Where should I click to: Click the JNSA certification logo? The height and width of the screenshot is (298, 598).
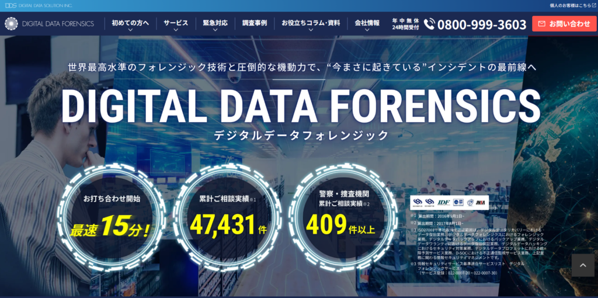tap(480, 202)
